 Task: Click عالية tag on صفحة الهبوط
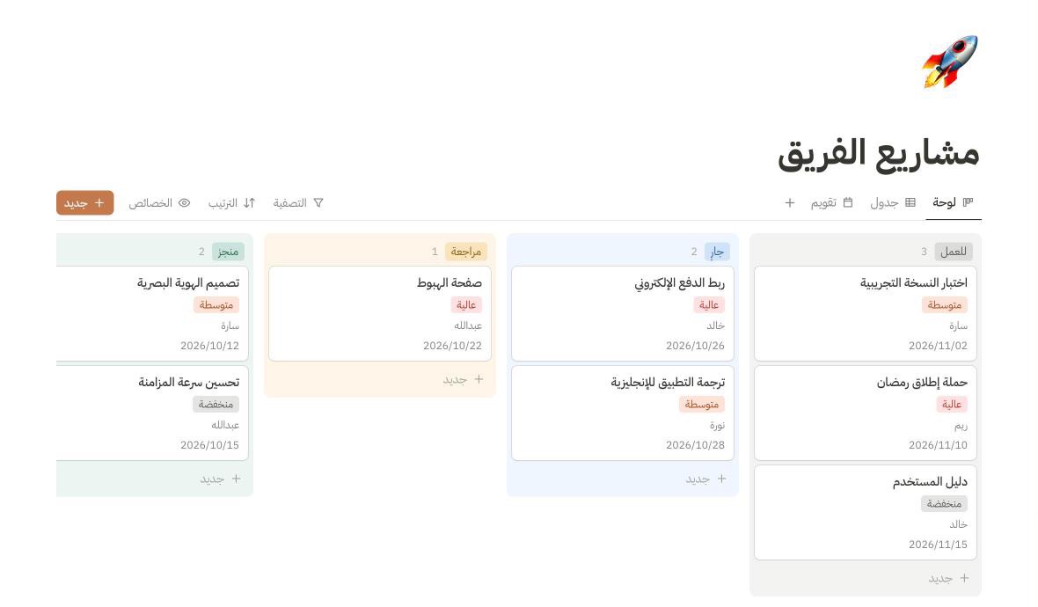[x=466, y=304]
